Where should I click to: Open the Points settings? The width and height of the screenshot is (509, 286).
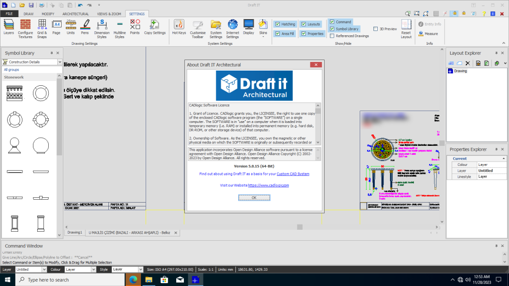(x=135, y=27)
